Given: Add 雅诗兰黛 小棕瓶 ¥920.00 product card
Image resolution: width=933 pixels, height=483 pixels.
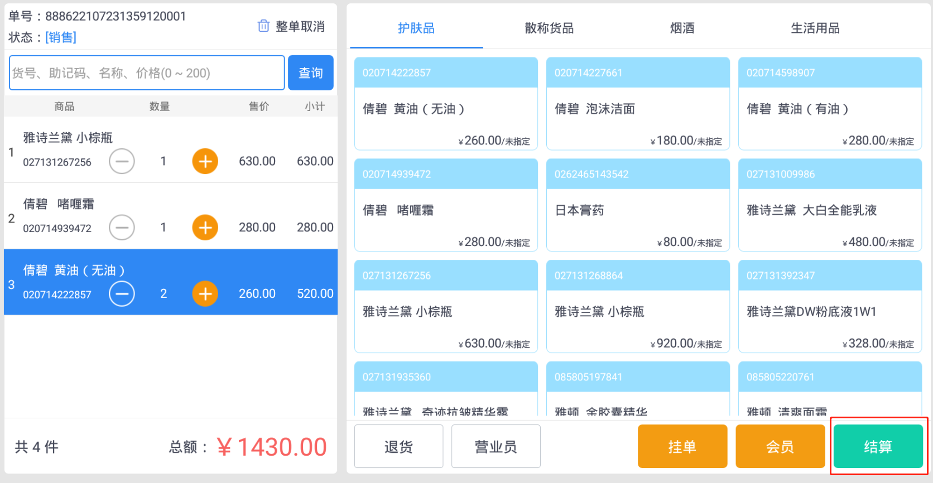Looking at the screenshot, I should (638, 307).
